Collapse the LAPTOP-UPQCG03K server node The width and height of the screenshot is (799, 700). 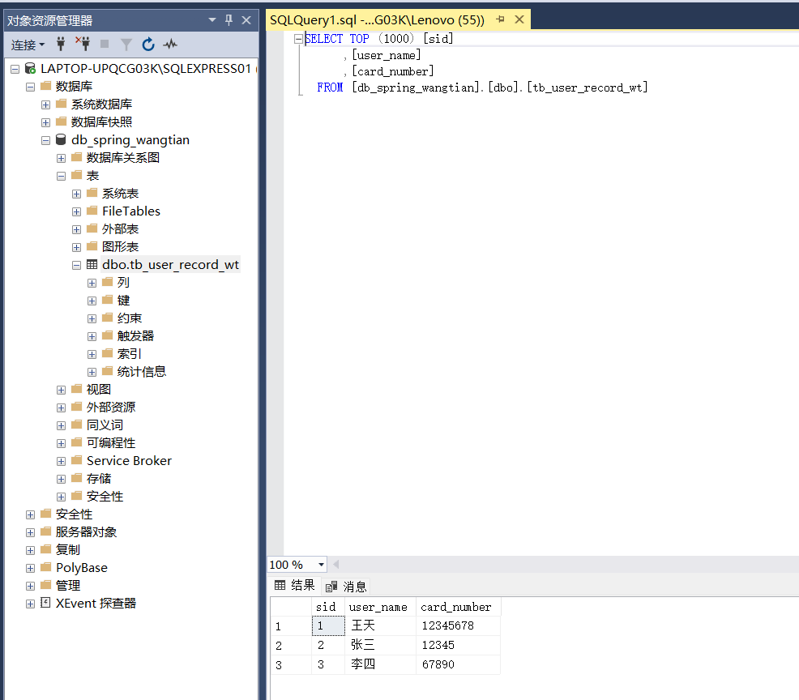click(15, 69)
